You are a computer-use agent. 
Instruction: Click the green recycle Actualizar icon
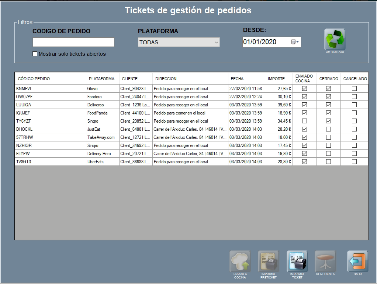pyautogui.click(x=335, y=40)
